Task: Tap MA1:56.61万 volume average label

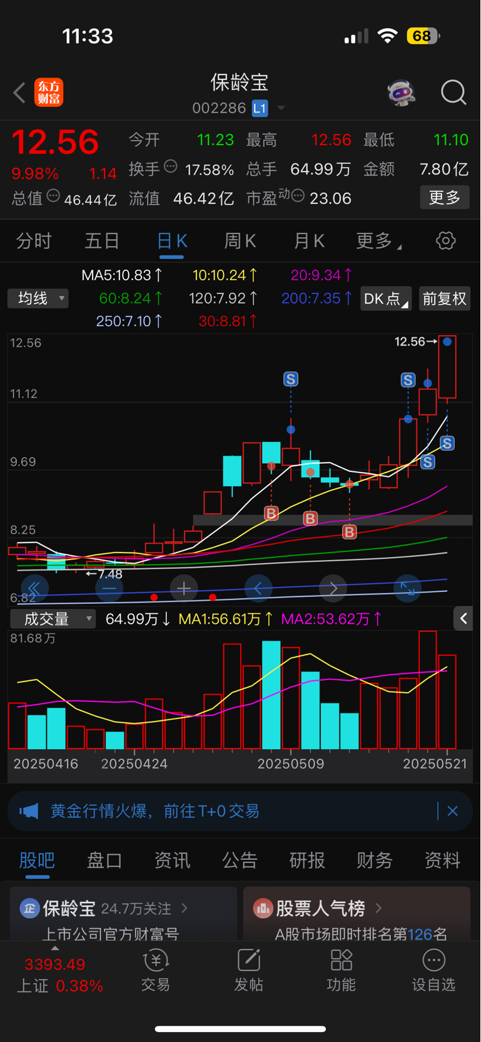Action: pyautogui.click(x=226, y=619)
